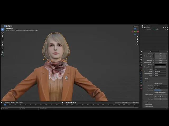Click the play animation button
Screen dimensions: 169x126
pos(72,103)
